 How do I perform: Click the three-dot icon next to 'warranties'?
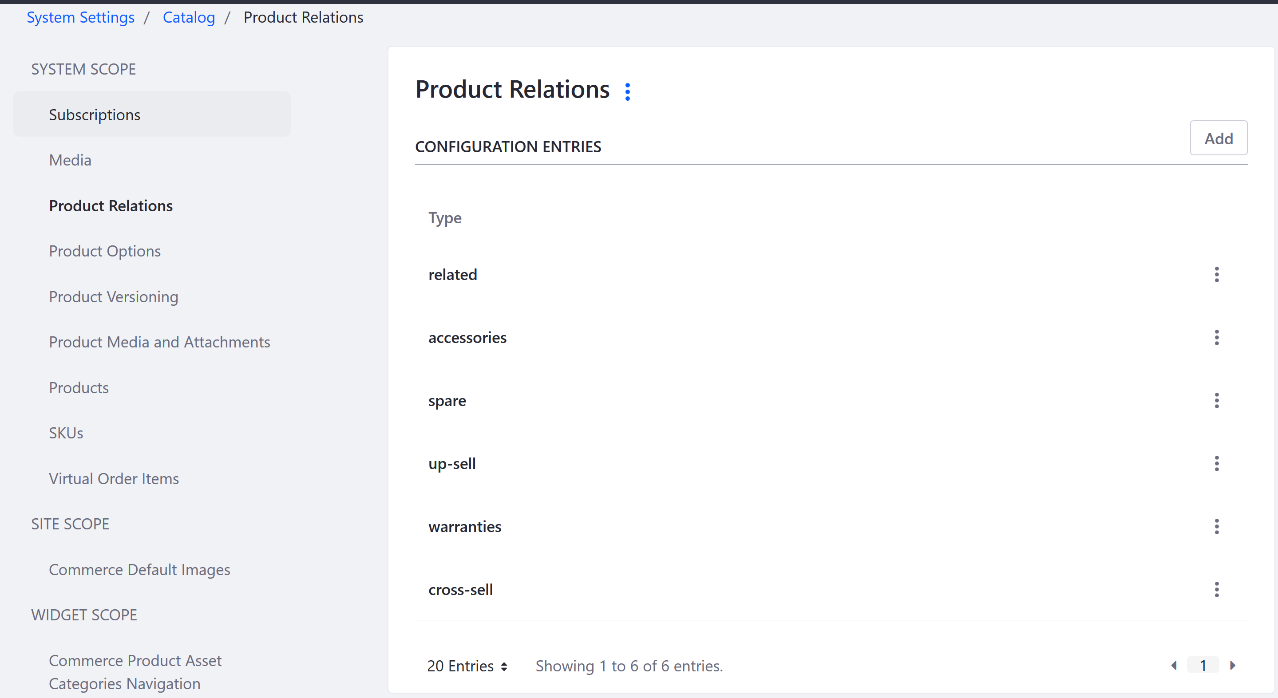[x=1217, y=526]
